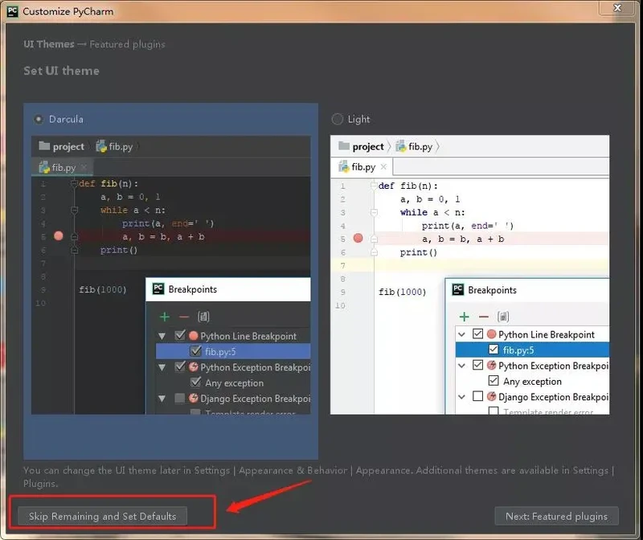Toggle Python Line Breakpoint checkbox in Darcula preview
643x540 pixels.
[x=180, y=335]
